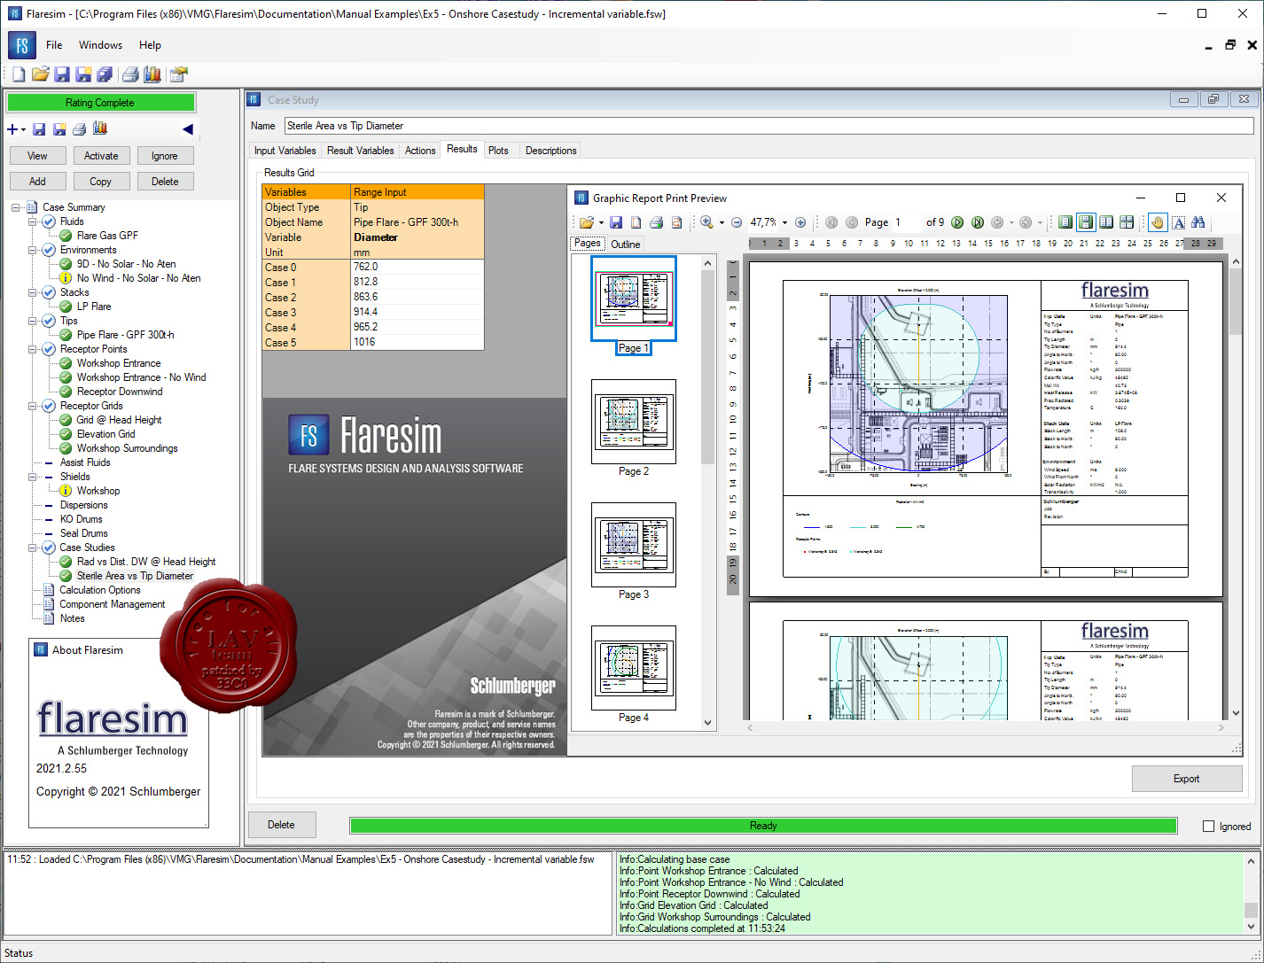1264x963 pixels.
Task: Select the Page 4 thumbnail
Action: (634, 668)
